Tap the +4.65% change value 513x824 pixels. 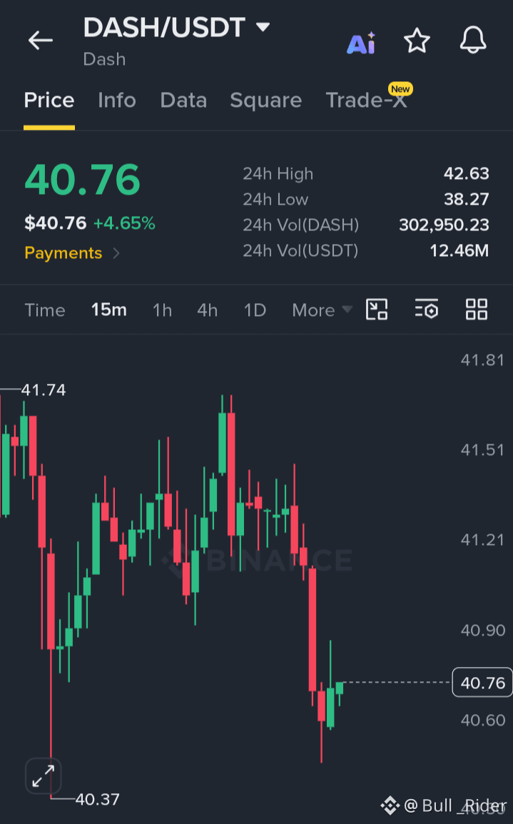[x=125, y=223]
